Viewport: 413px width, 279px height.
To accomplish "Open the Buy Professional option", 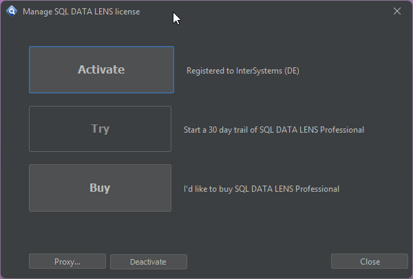I will click(100, 188).
